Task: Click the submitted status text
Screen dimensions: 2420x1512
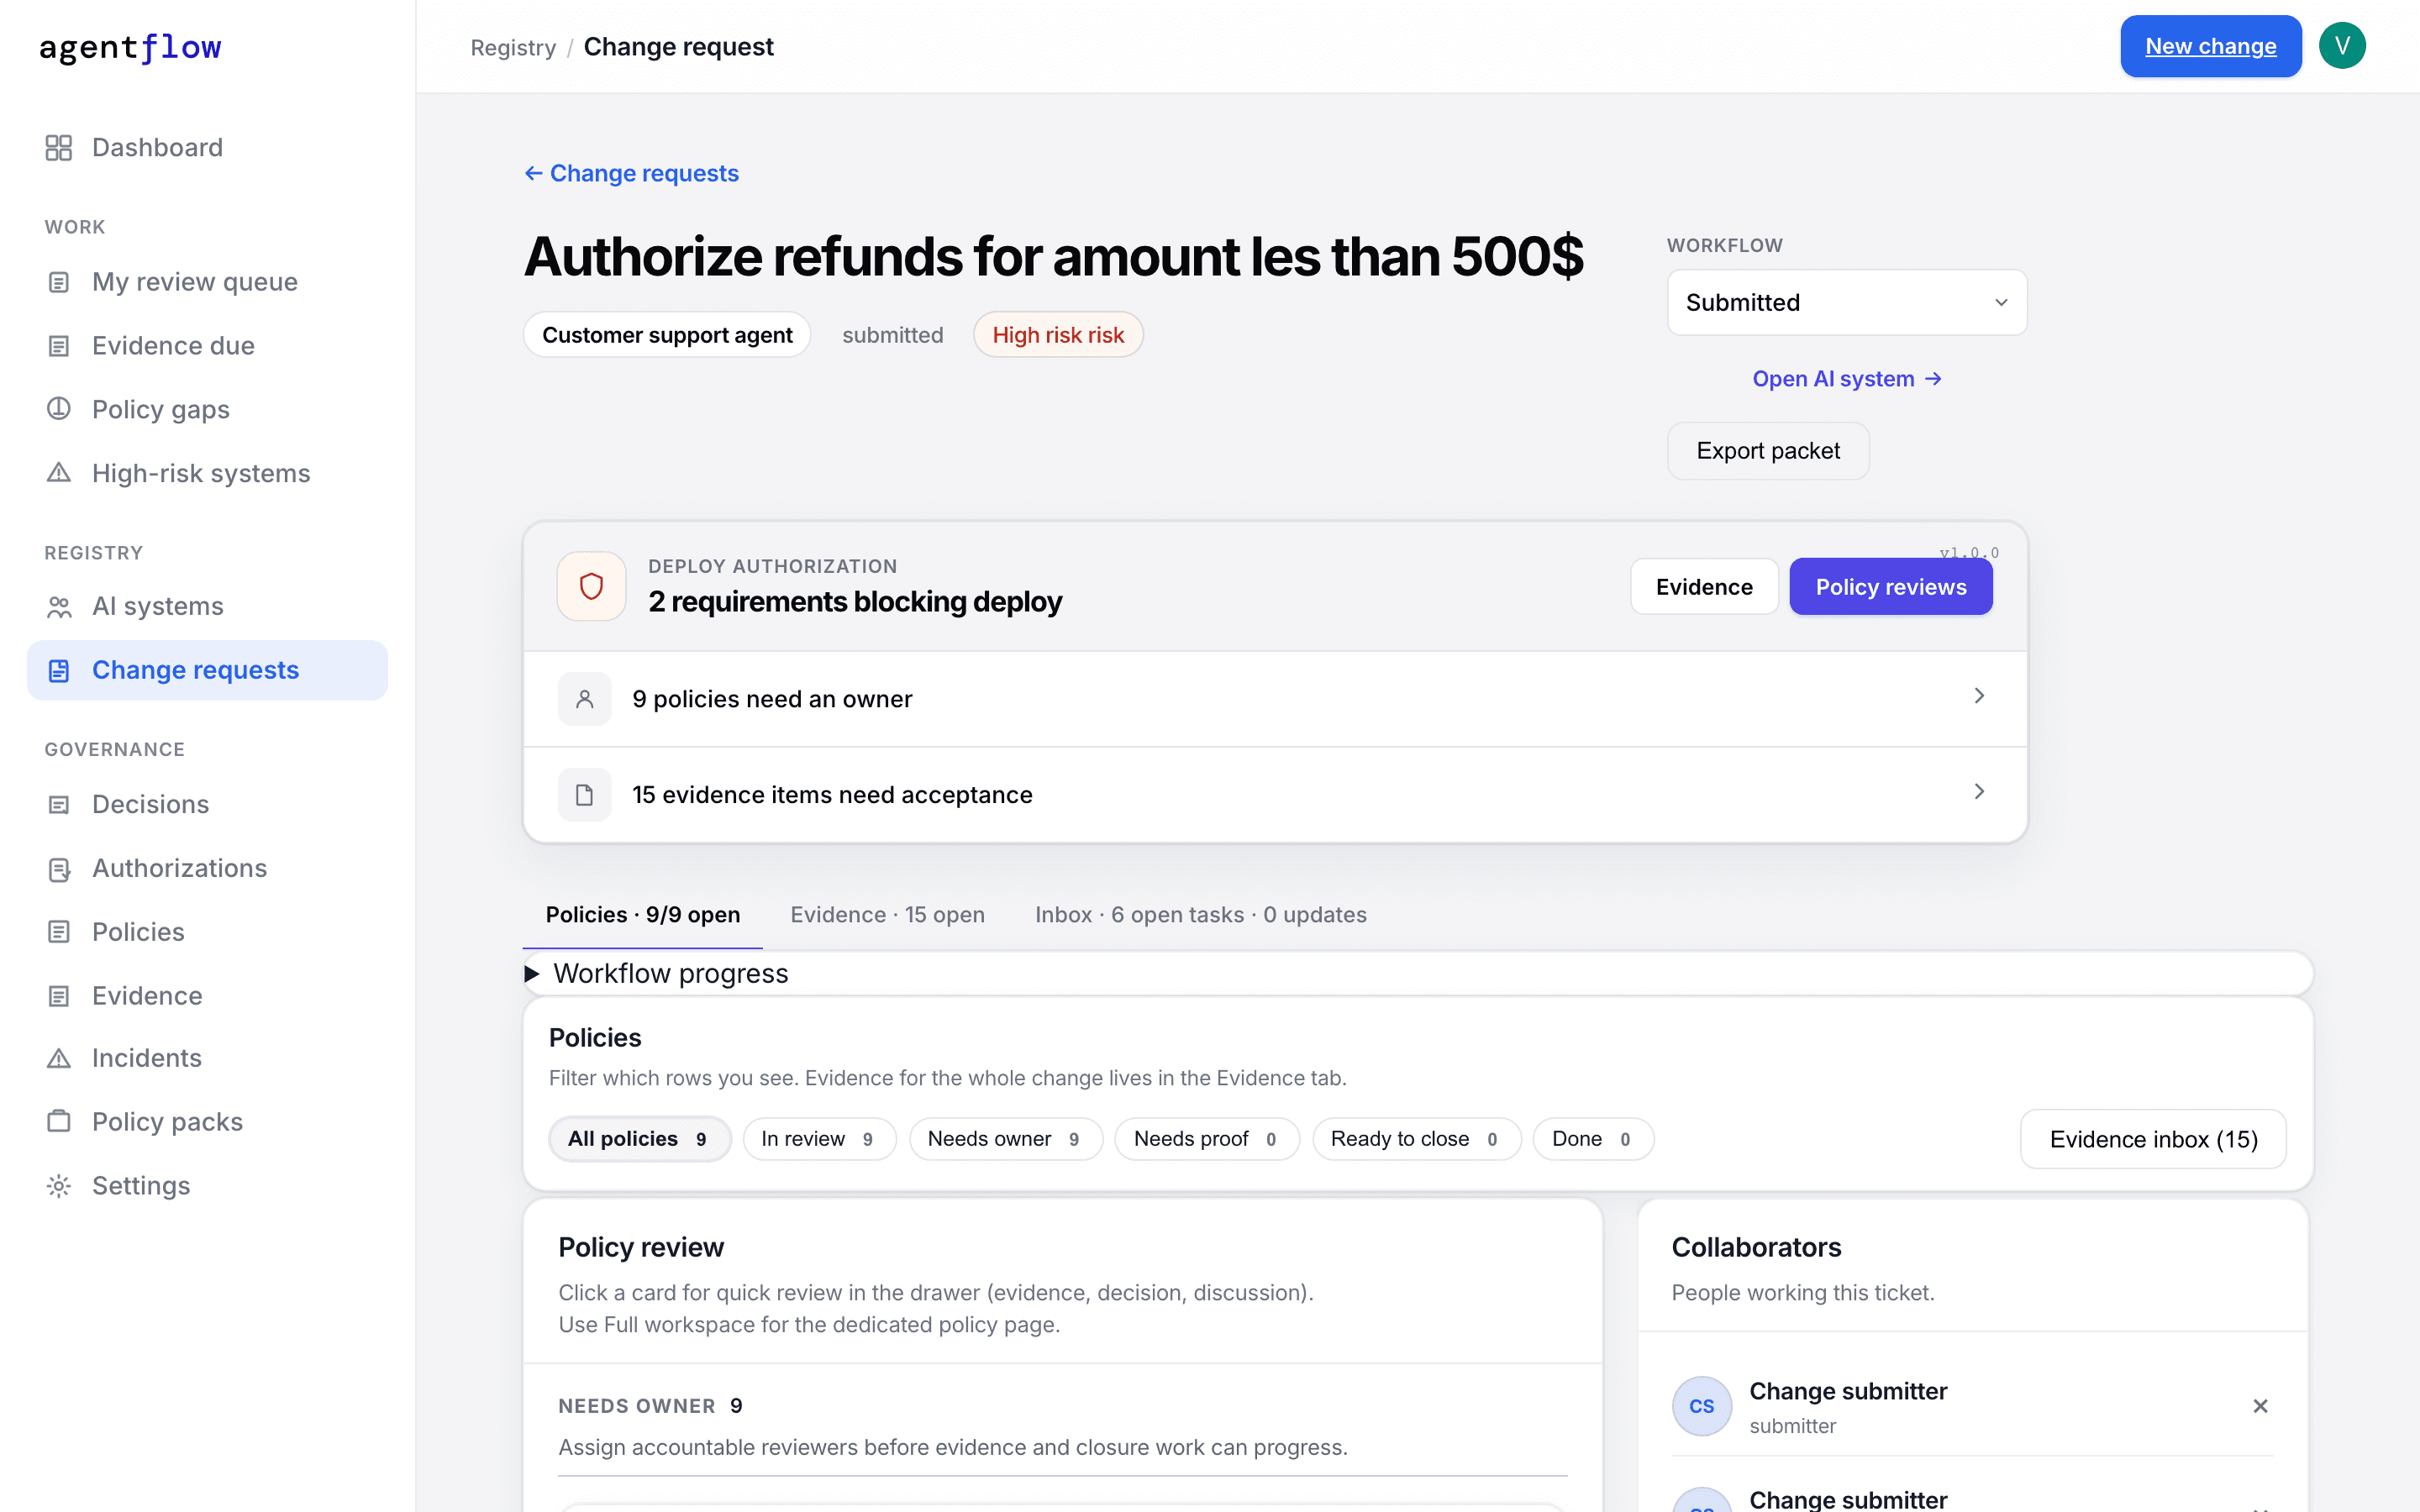Action: click(892, 335)
